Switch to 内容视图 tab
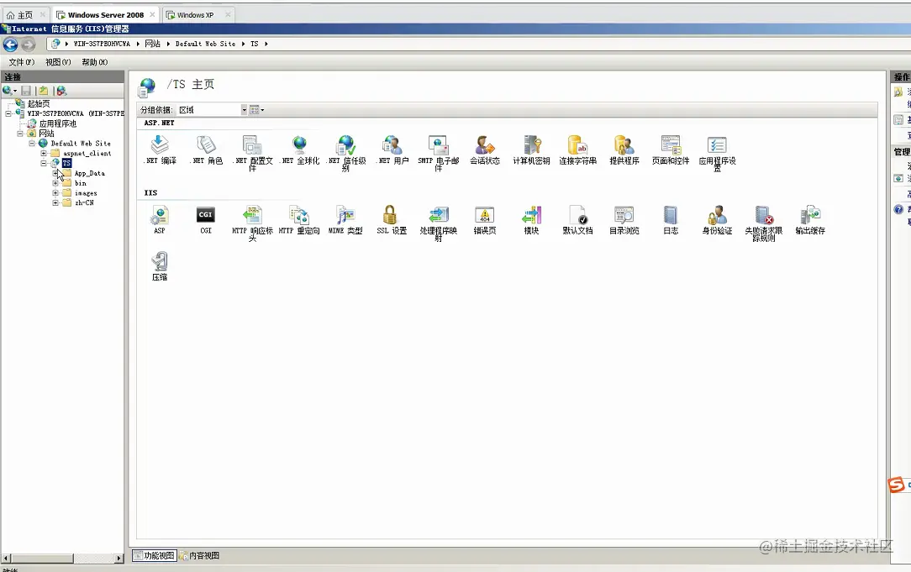Image resolution: width=911 pixels, height=572 pixels. click(x=200, y=556)
